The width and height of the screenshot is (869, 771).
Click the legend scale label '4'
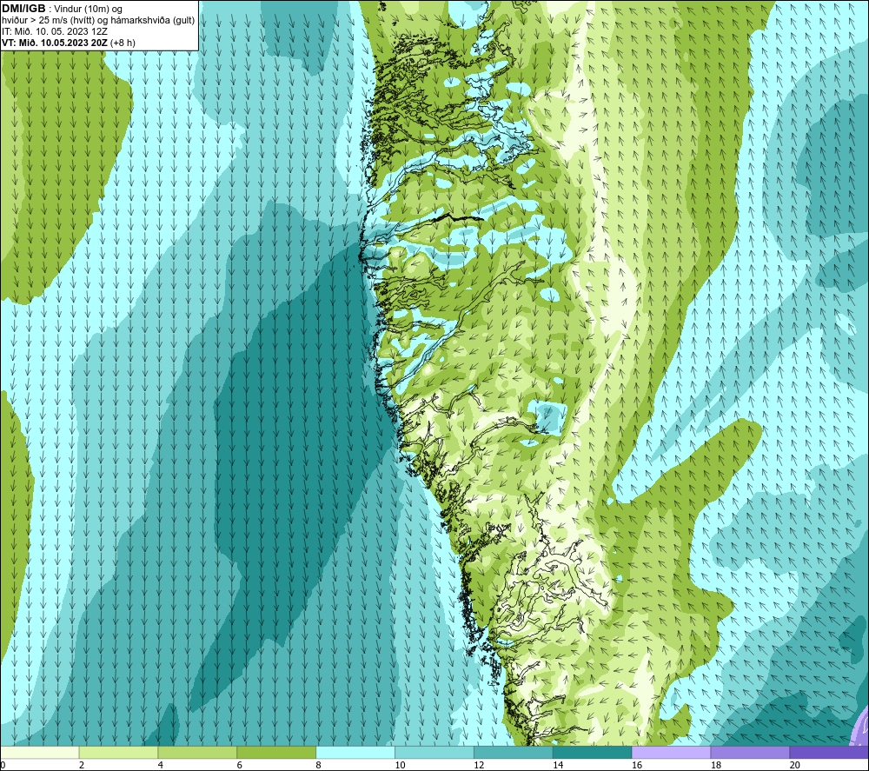pos(160,765)
